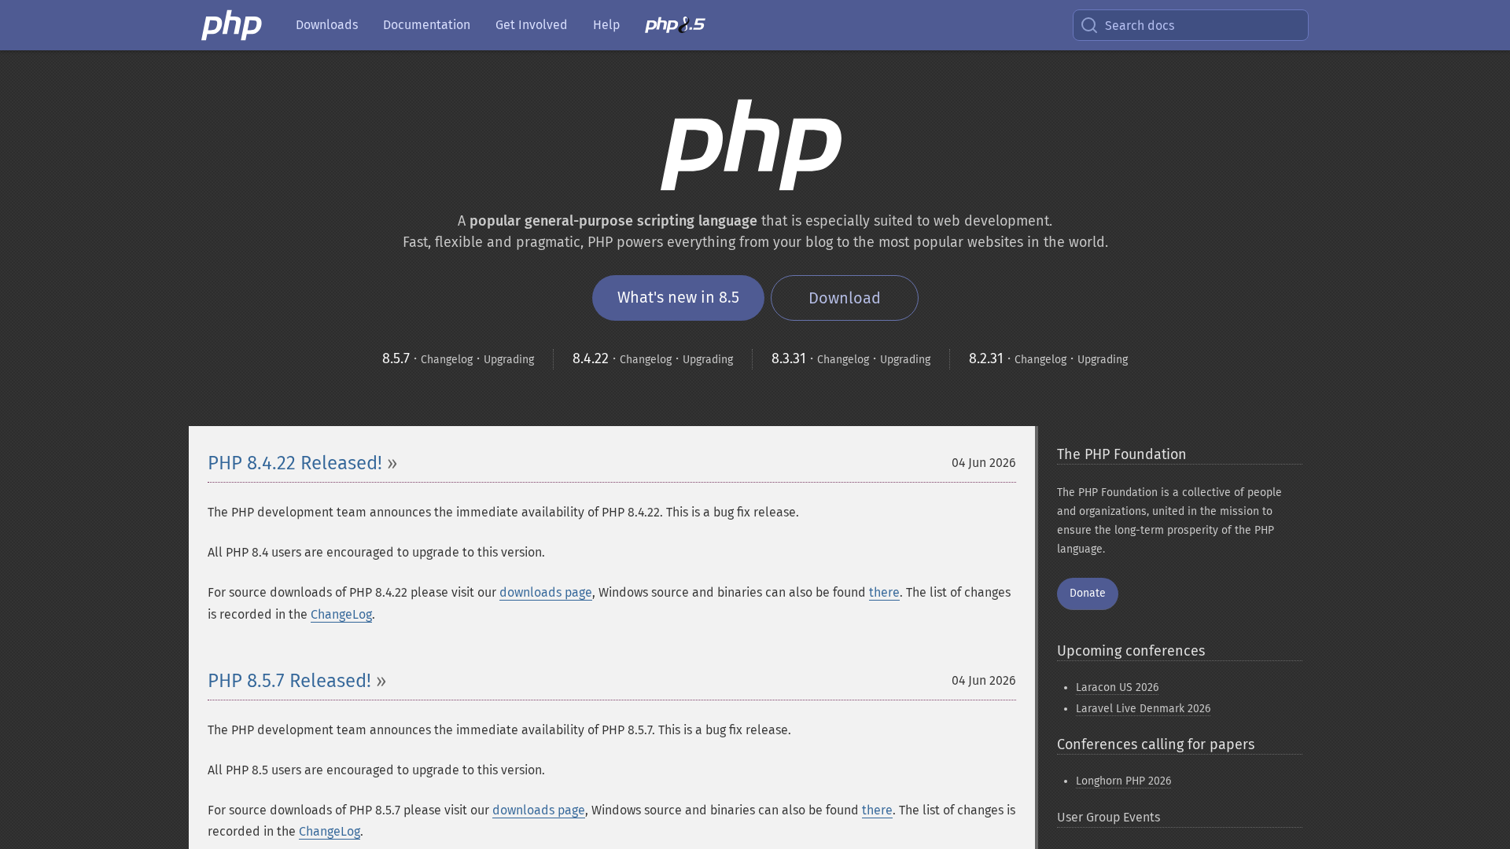
Task: Select version 8.4.22 link
Action: [x=591, y=359]
